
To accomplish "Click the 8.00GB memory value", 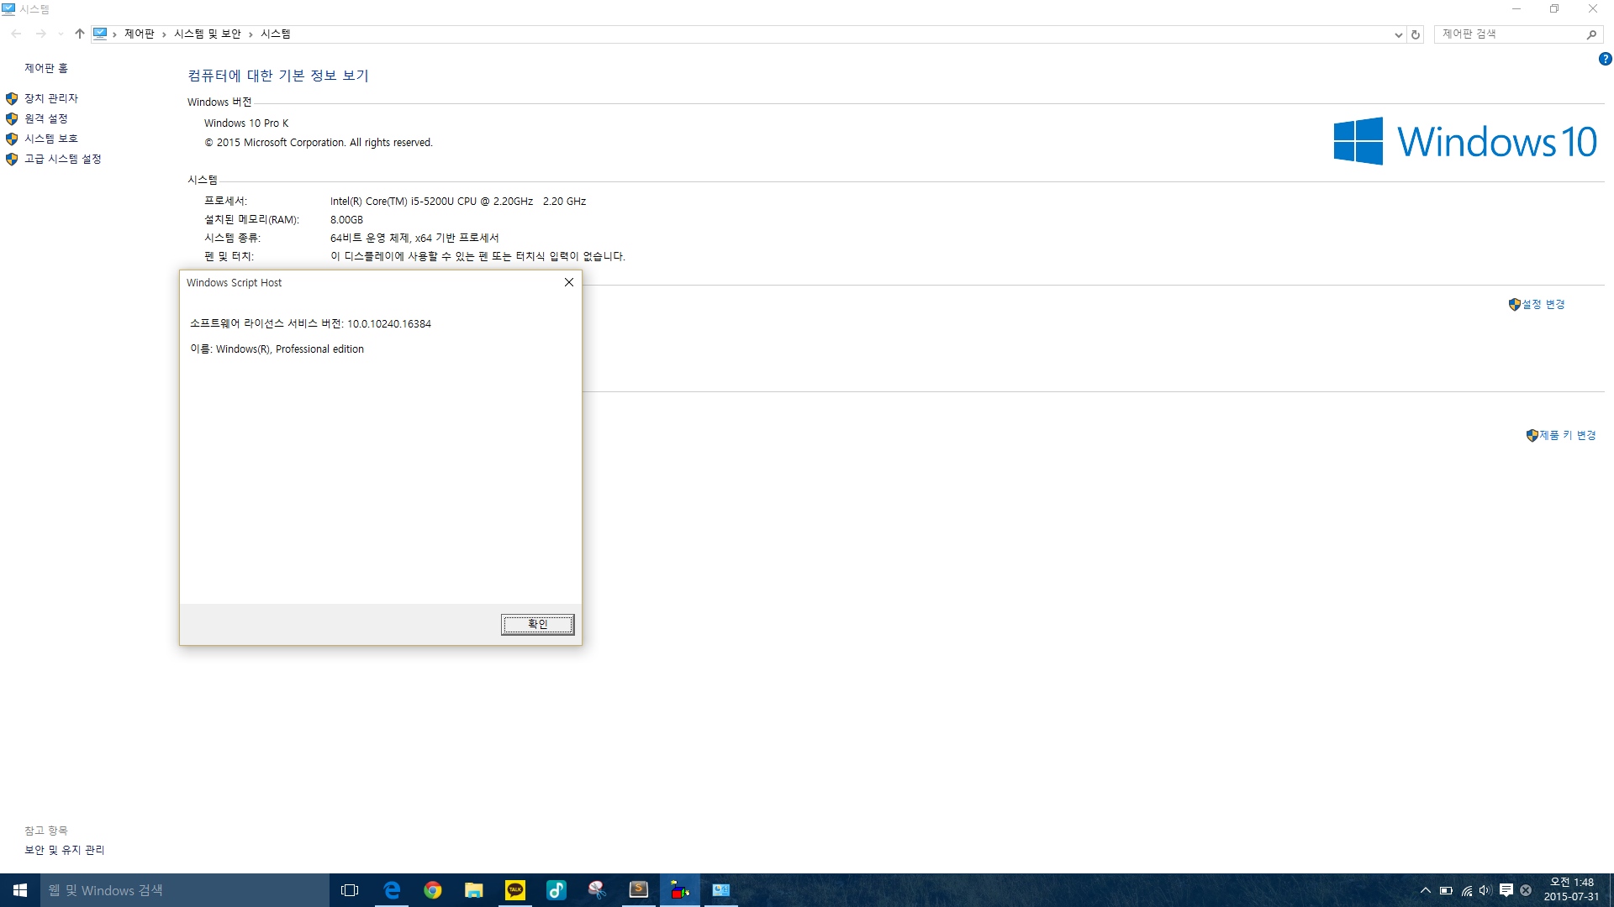I will click(346, 219).
